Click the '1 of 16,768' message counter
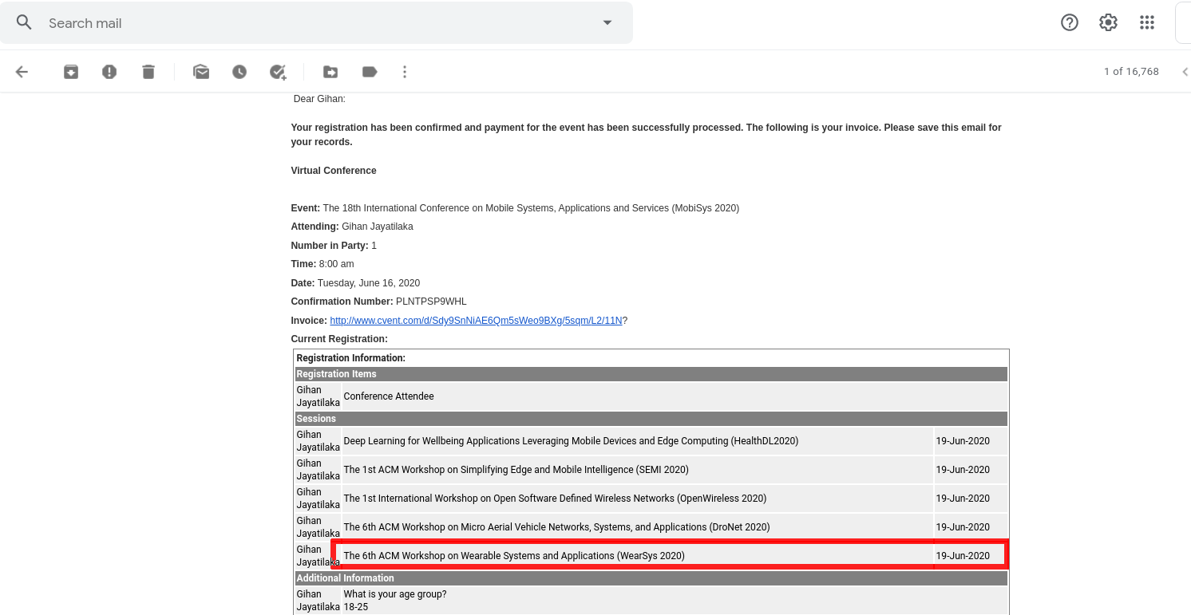 [1131, 72]
